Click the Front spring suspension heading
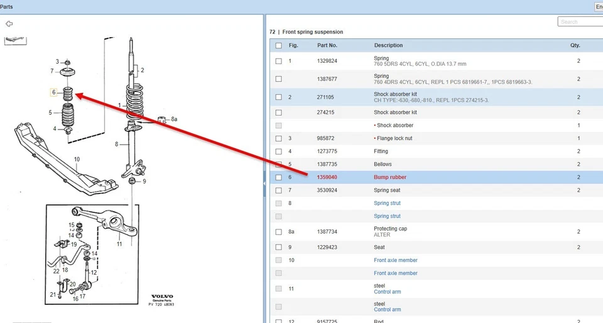603x323 pixels. click(x=313, y=32)
